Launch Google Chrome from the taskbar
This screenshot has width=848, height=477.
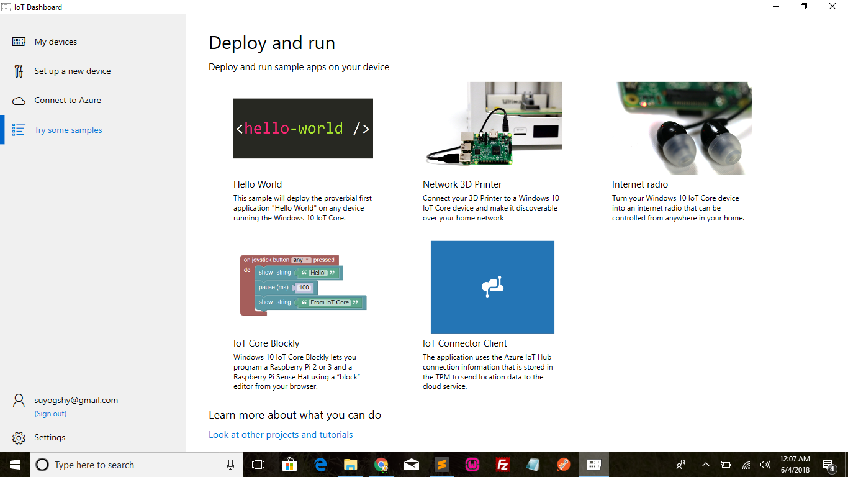[x=381, y=465]
